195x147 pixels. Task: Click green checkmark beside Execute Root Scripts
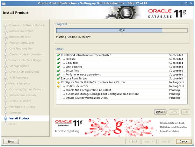coord(58,78)
